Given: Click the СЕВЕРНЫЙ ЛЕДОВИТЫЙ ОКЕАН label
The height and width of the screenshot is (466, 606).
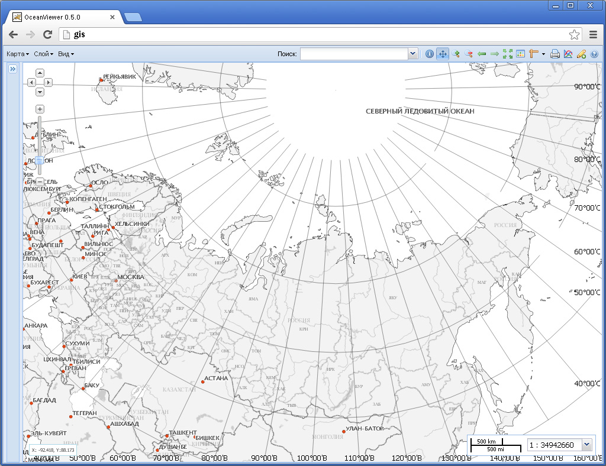Looking at the screenshot, I should 420,111.
